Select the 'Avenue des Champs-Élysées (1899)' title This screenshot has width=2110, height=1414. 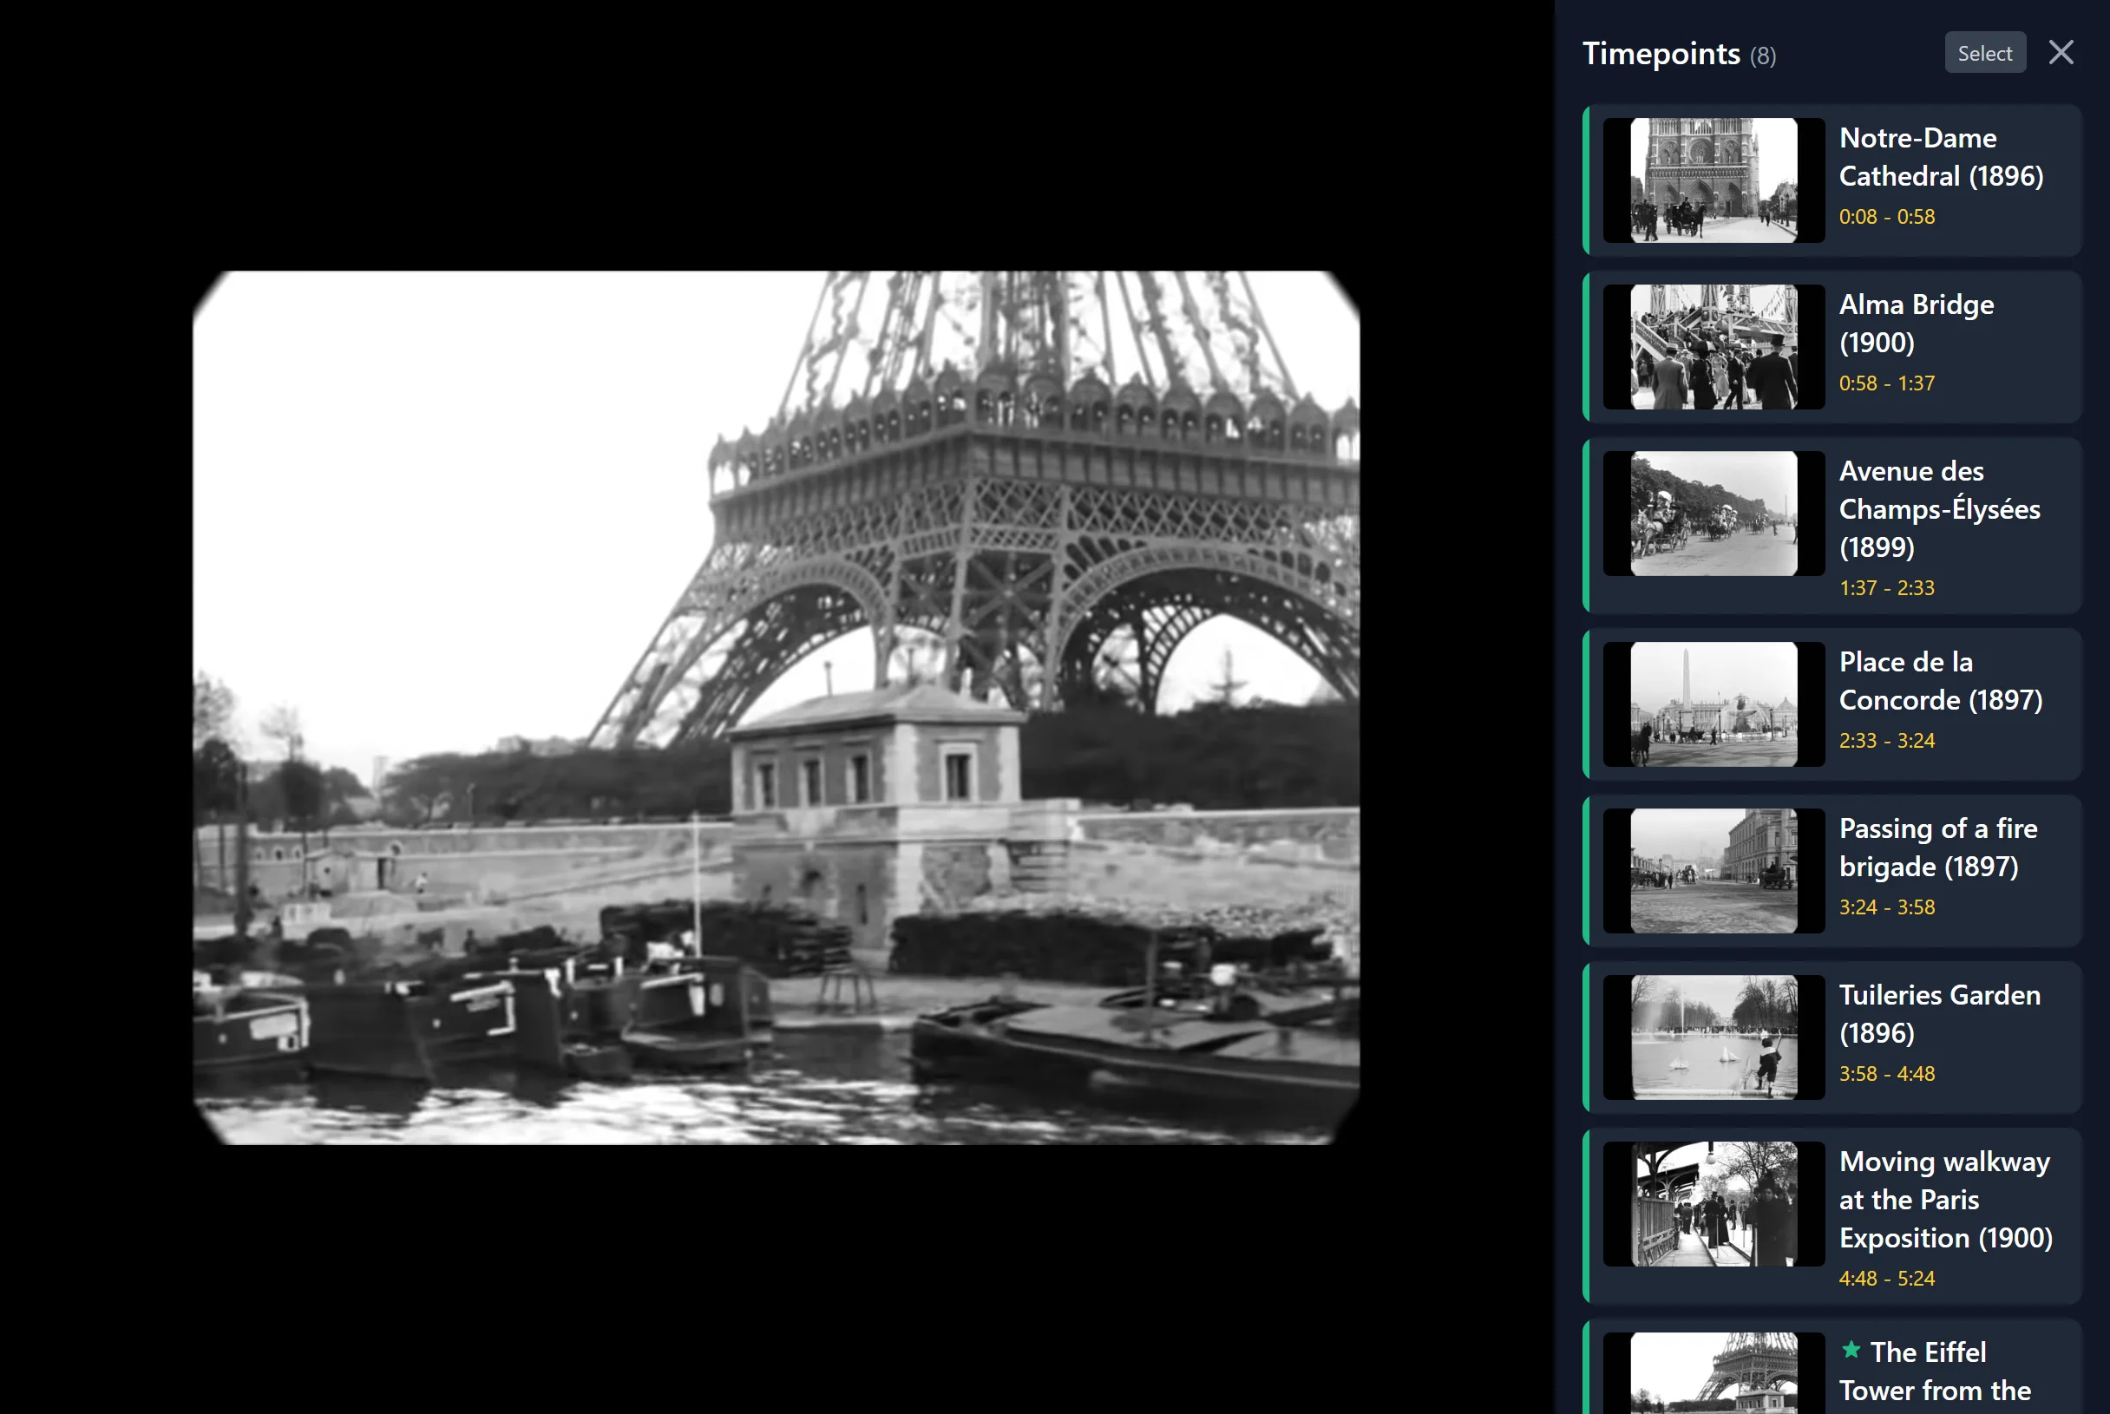click(x=1940, y=509)
